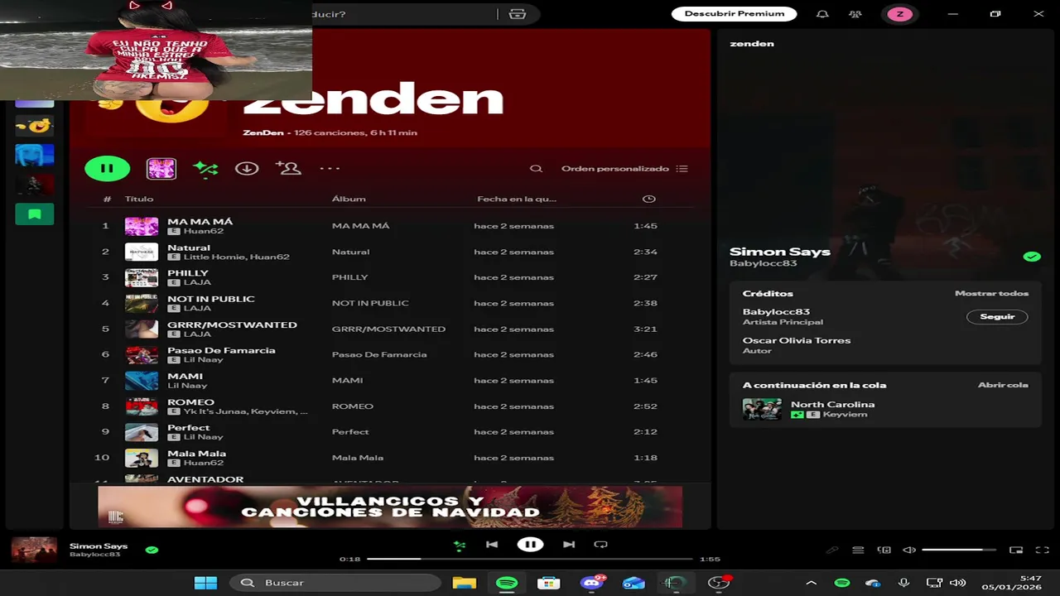
Task: Open the blue-haired playlist in sidebar
Action: tap(35, 155)
